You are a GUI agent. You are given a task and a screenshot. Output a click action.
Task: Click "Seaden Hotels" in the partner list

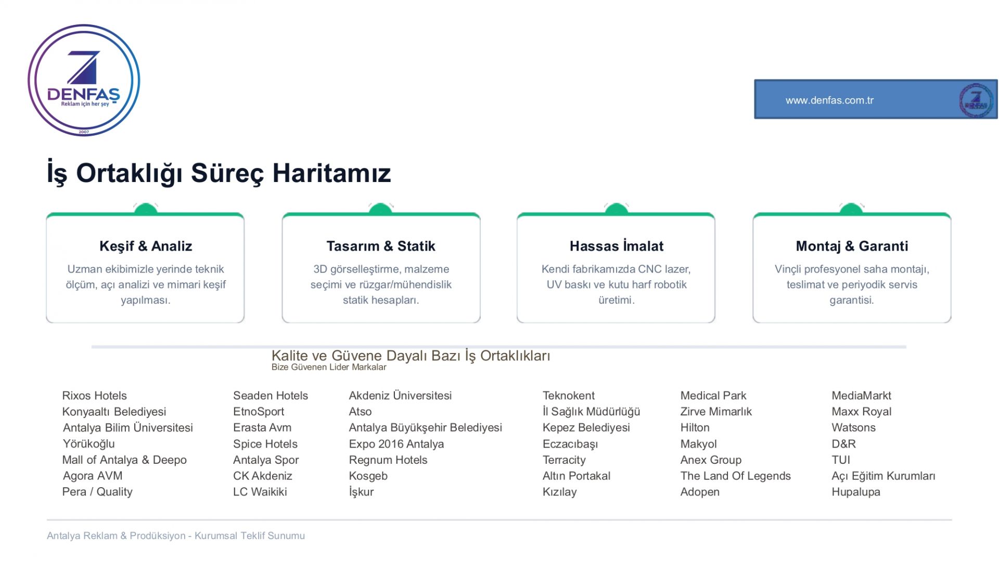[x=271, y=396]
